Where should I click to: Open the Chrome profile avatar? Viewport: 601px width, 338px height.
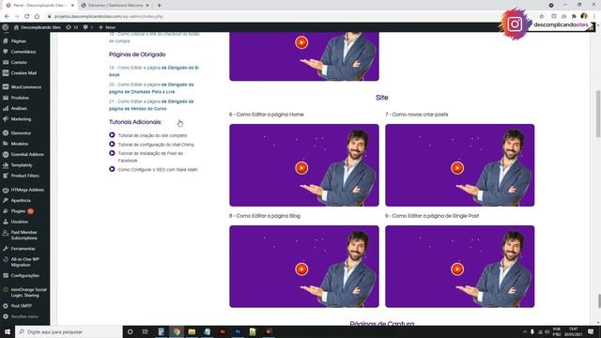[x=584, y=17]
